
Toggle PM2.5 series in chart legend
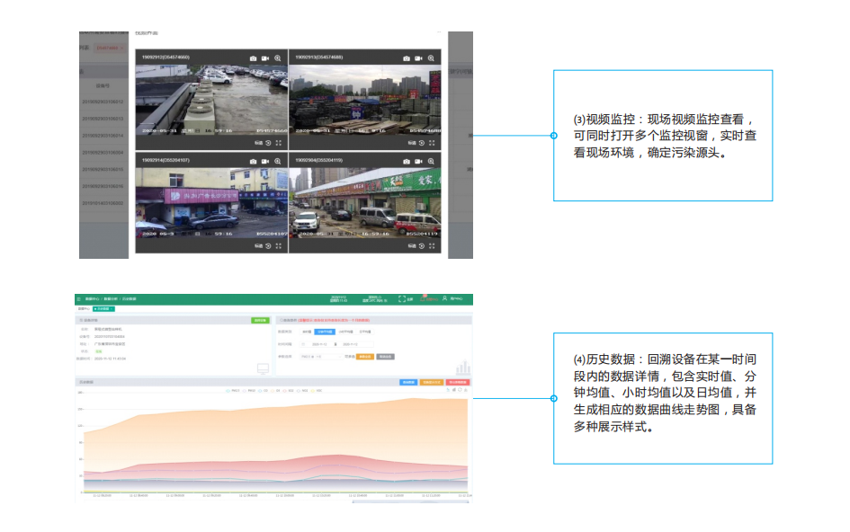tap(233, 390)
